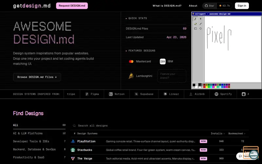Image resolution: width=262 pixels, height=164 pixels.
Task: Click the Linear logo in ticker
Action: 165,94
